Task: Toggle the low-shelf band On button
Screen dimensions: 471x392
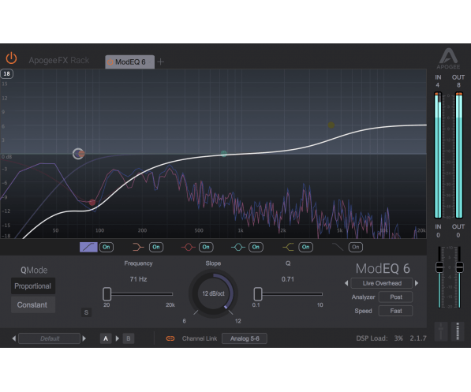Action: pyautogui.click(x=156, y=247)
